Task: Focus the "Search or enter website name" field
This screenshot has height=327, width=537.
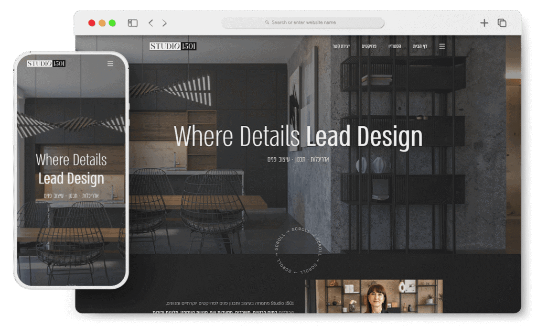Action: tap(303, 23)
